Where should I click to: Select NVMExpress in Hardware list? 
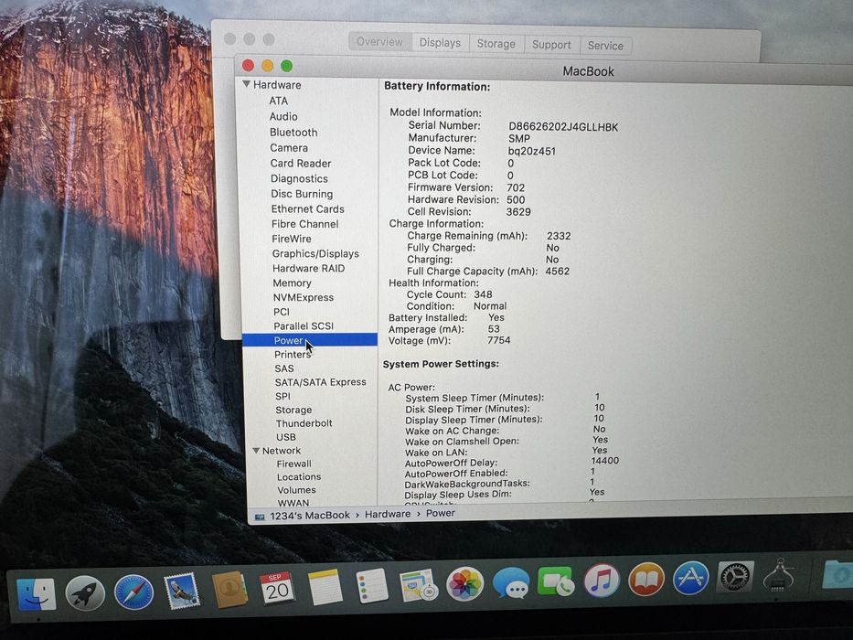[x=304, y=298]
